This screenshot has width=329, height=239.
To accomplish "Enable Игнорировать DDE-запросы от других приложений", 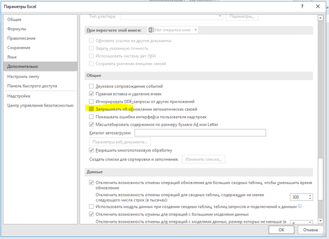I will tap(91, 101).
